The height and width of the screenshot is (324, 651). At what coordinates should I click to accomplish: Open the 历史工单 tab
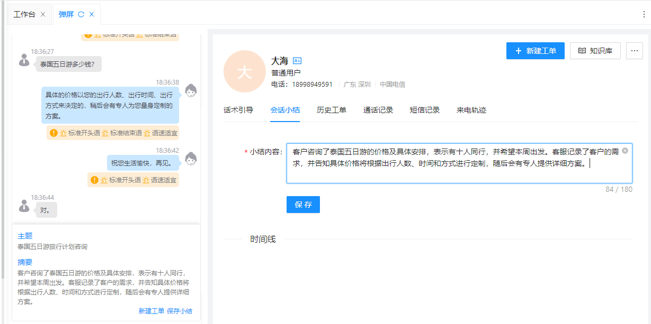pos(332,110)
